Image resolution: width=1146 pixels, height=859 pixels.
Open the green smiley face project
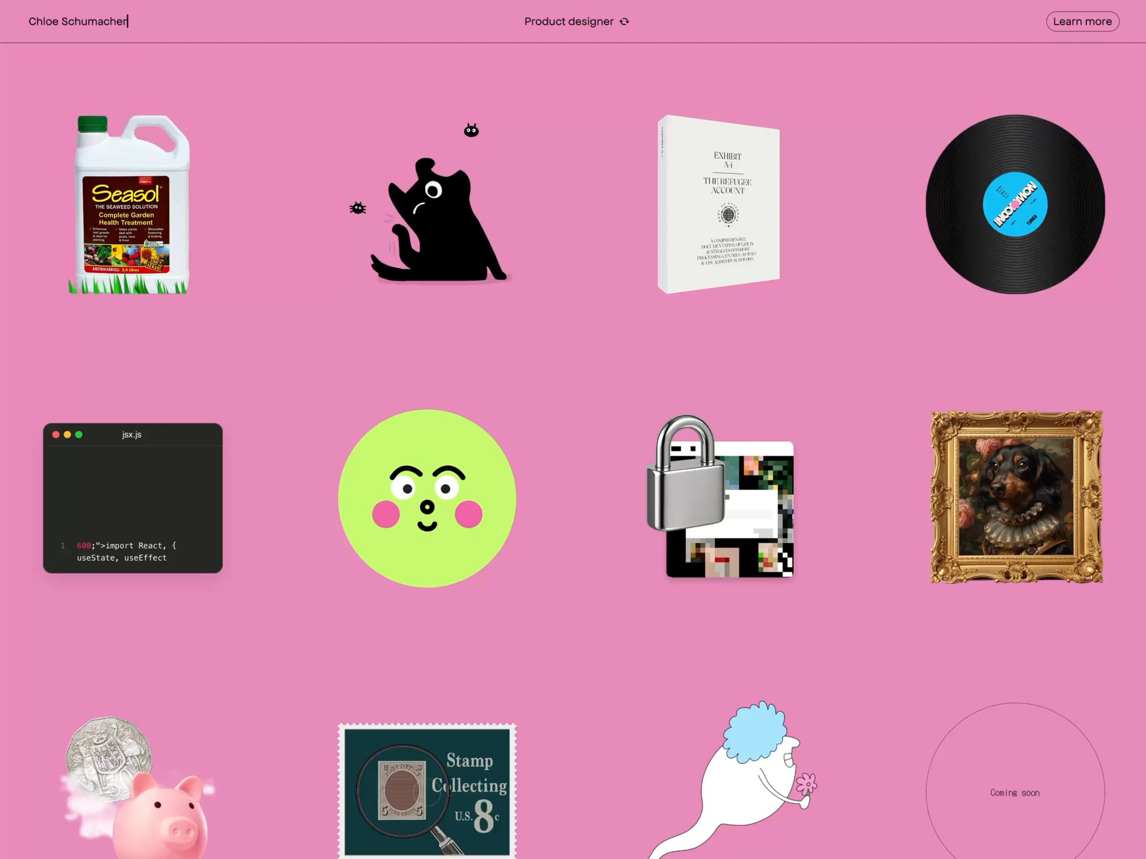(427, 498)
